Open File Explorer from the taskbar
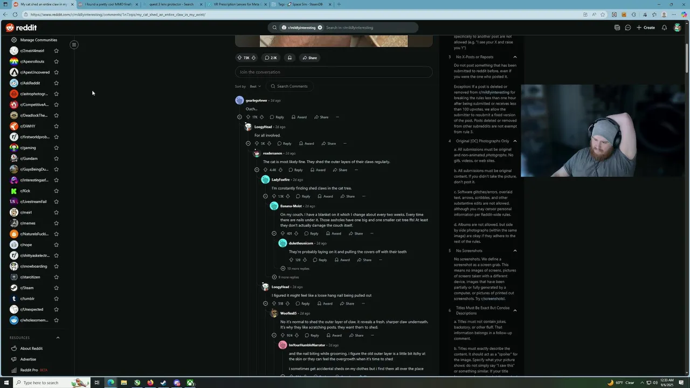This screenshot has height=388, width=690. (124, 383)
